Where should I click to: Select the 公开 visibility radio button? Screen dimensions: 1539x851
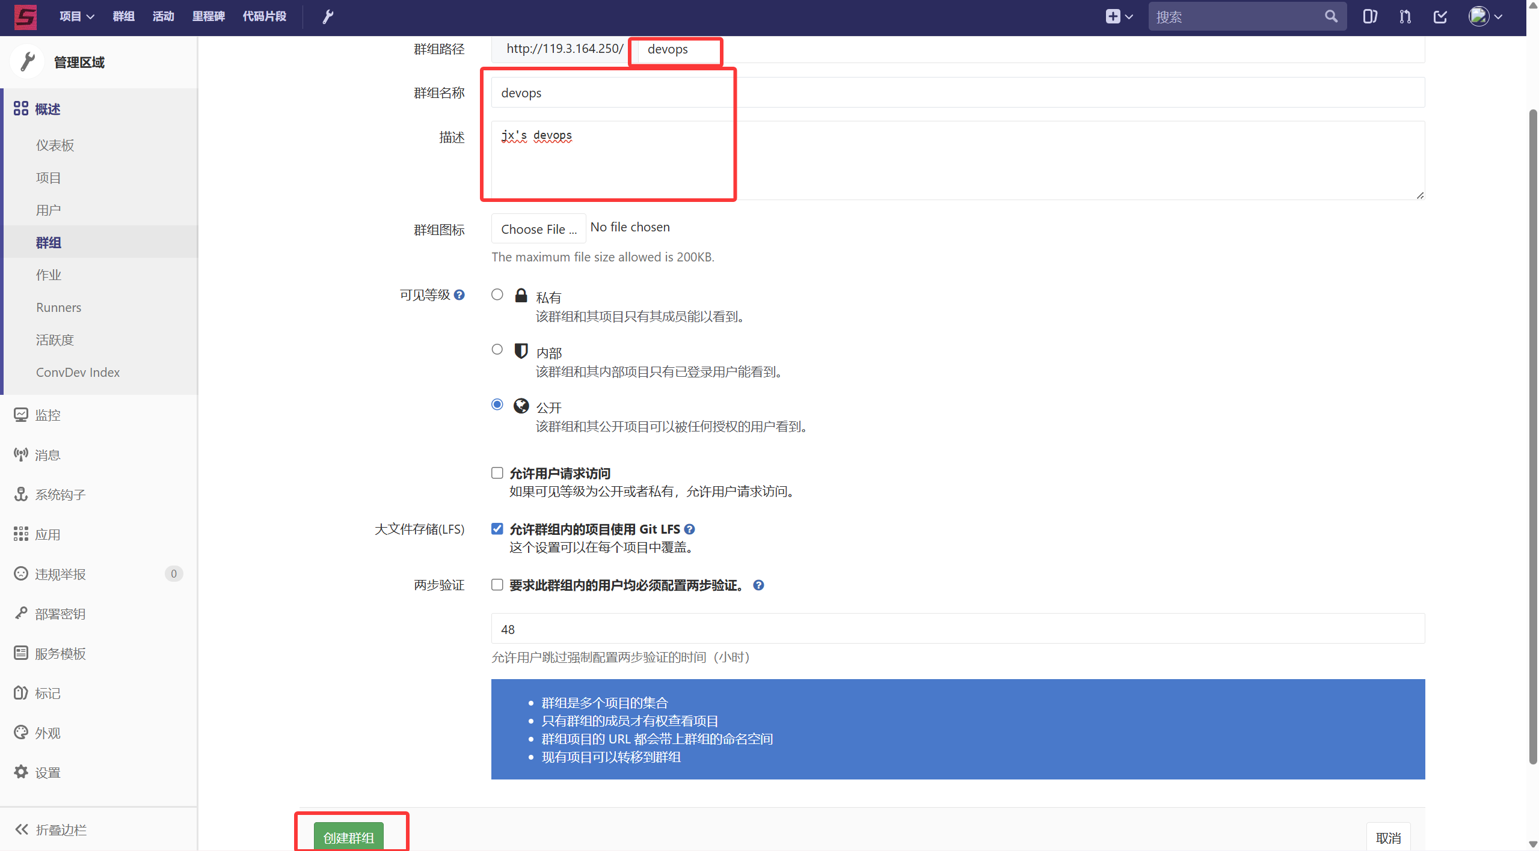pos(497,404)
